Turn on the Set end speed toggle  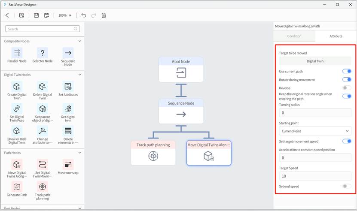(347, 187)
